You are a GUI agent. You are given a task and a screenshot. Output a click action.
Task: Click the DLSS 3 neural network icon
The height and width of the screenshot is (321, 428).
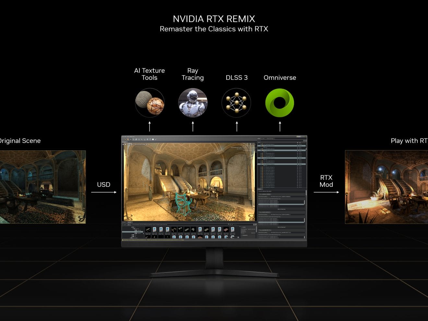pos(236,103)
